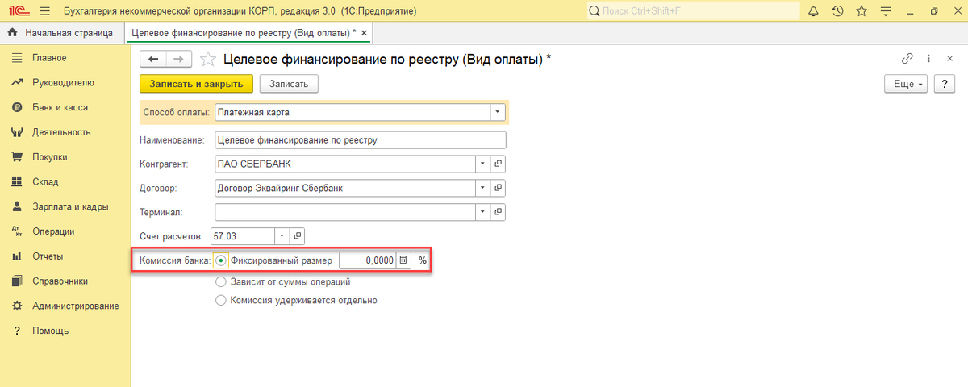Image resolution: width=968 pixels, height=387 pixels.
Task: Expand the Терминал dropdown arrow
Action: [x=482, y=212]
